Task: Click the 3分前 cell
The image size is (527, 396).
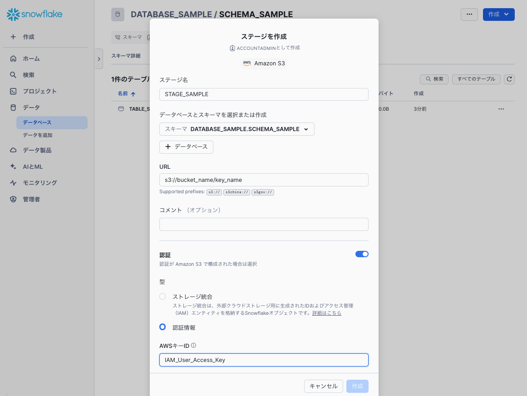Action: (x=420, y=109)
